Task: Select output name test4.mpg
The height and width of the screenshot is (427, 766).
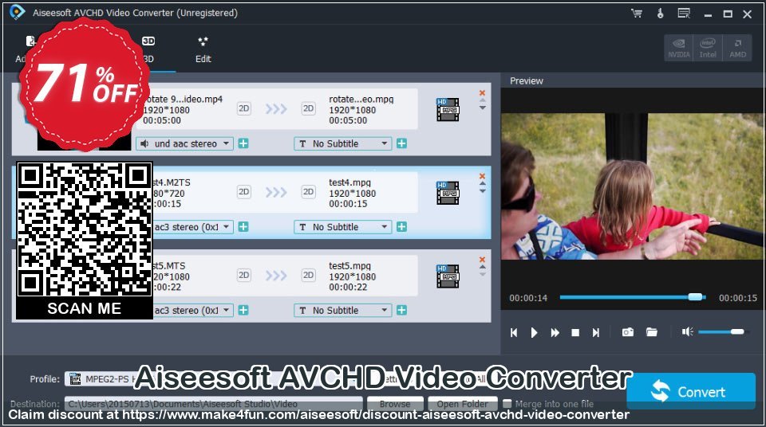Action: pyautogui.click(x=349, y=182)
